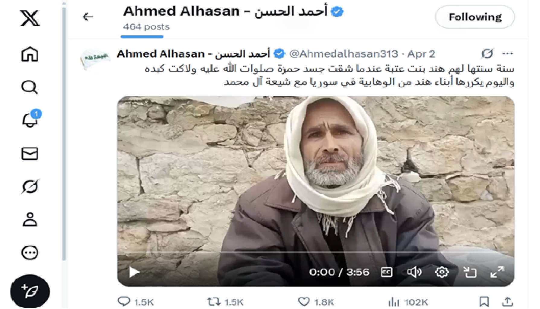Open the X logo home link

click(x=30, y=18)
